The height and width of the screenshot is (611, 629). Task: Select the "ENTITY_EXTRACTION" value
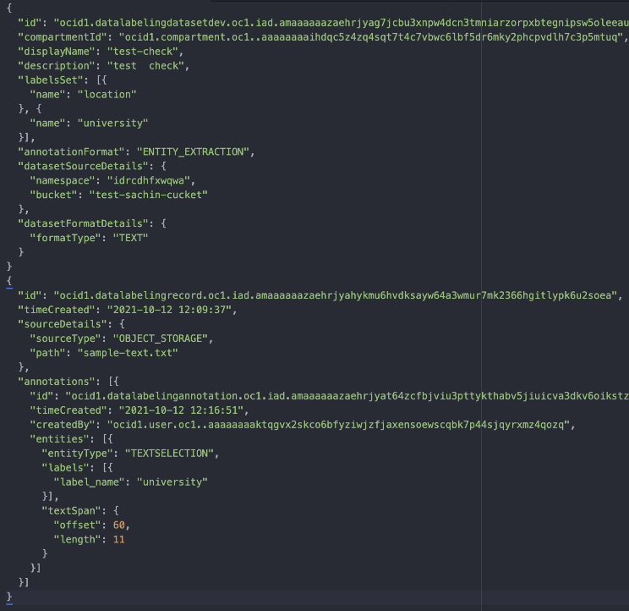coord(194,151)
